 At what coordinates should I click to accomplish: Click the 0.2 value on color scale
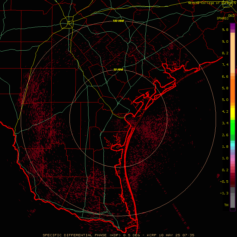point(225,170)
